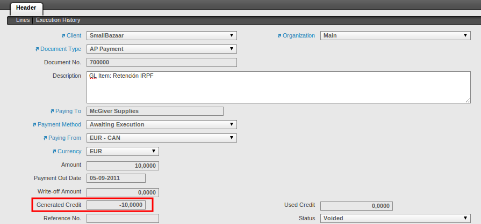Click the Document Type link arrow icon
This screenshot has width=481, height=224.
[x=37, y=49]
